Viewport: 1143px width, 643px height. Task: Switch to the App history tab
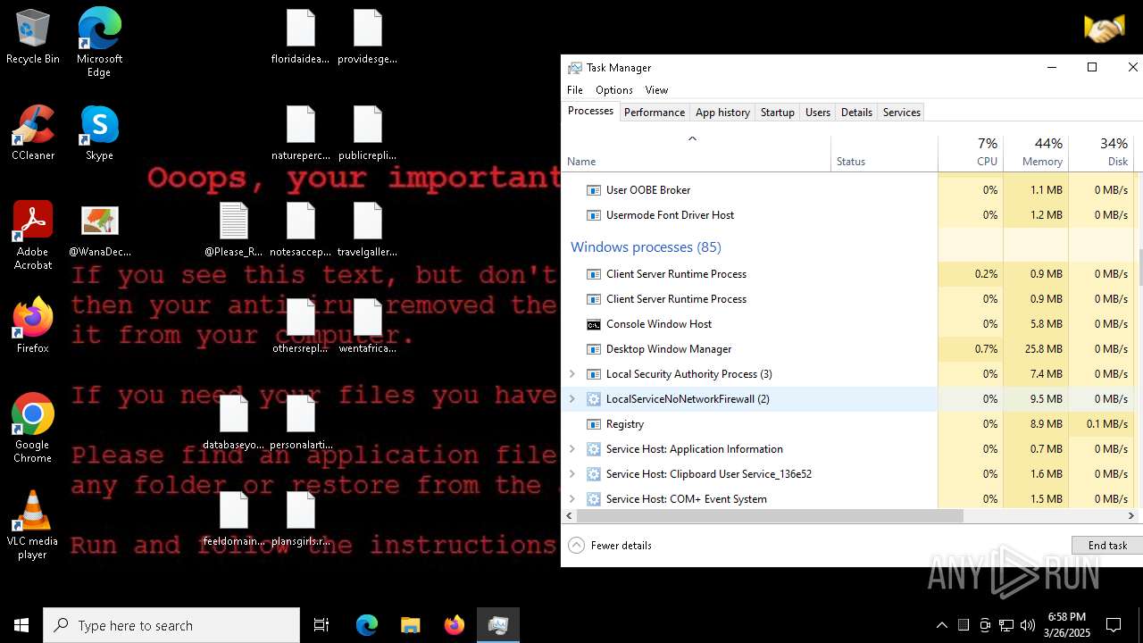722,113
